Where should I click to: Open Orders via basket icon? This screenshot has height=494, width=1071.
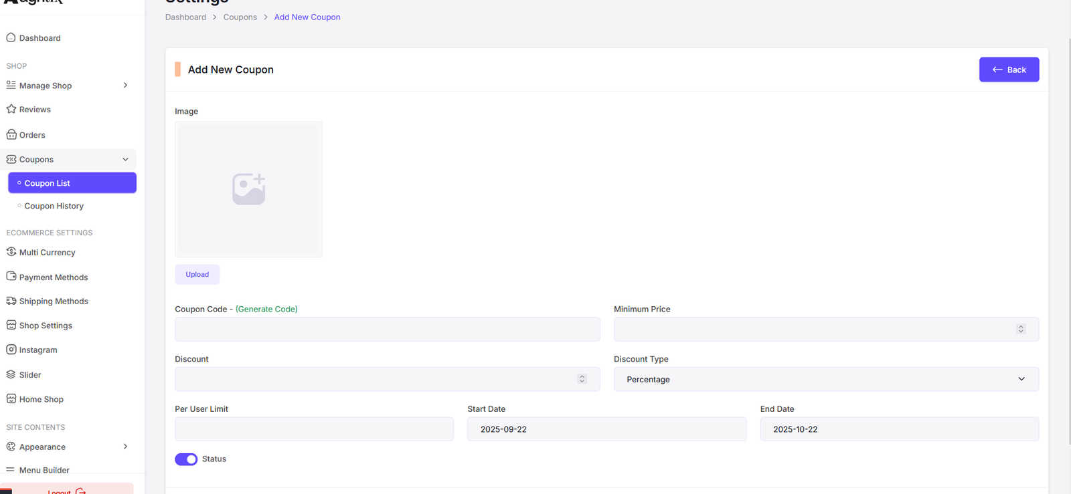11,134
